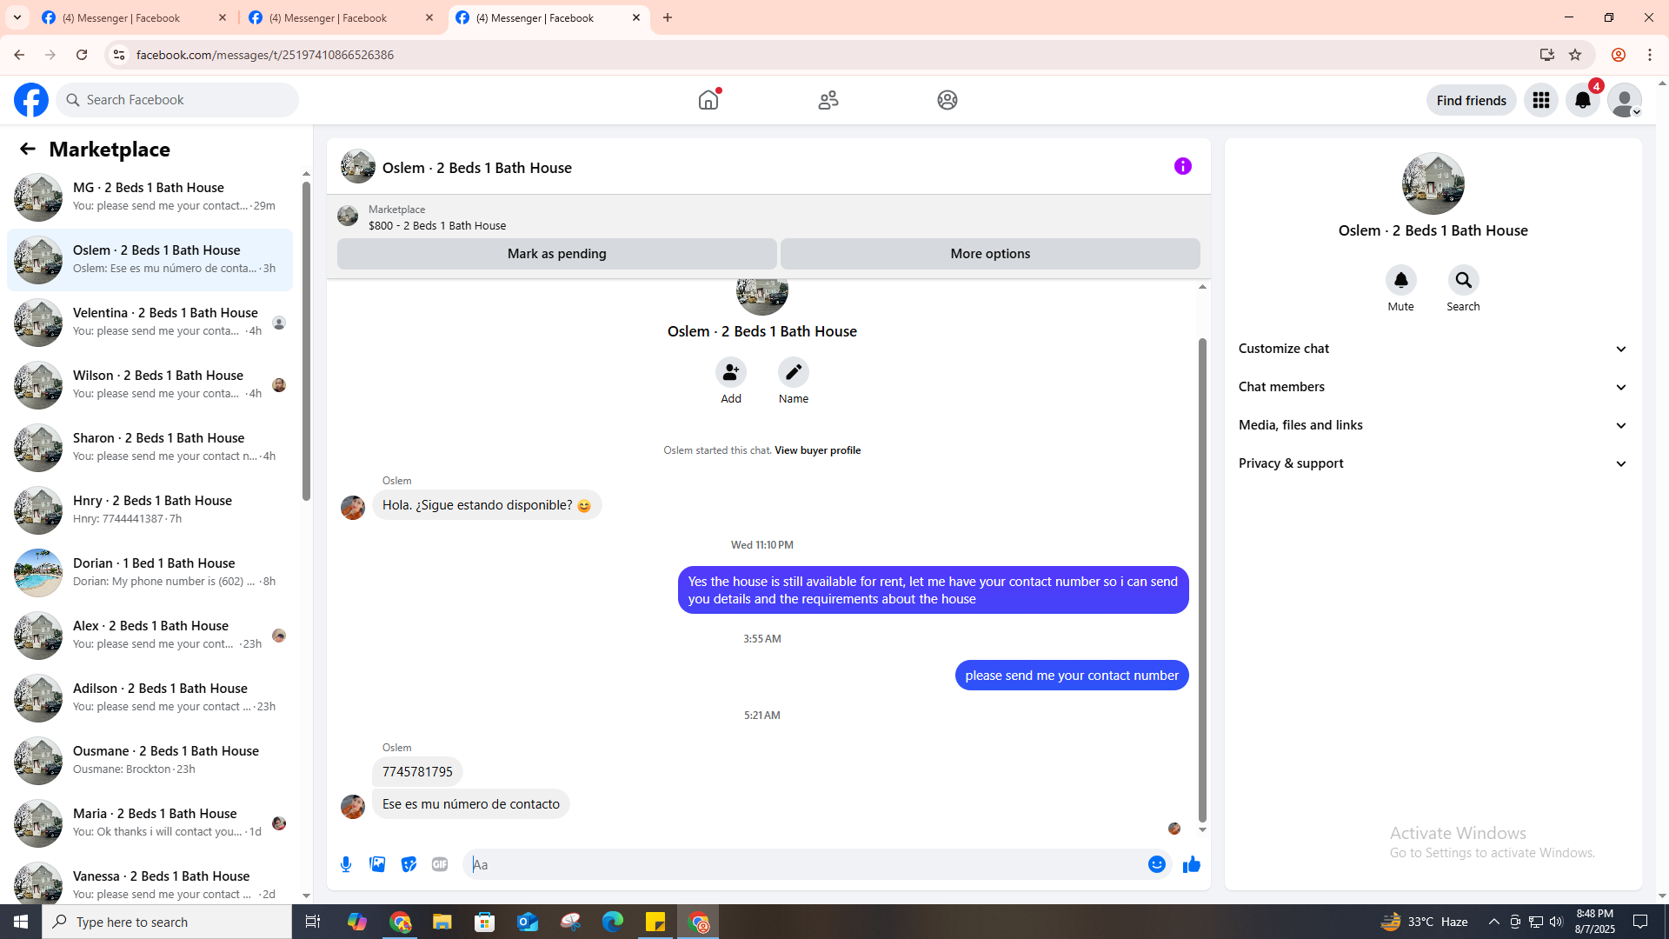Image resolution: width=1669 pixels, height=939 pixels.
Task: Open View buyer profile link
Action: pos(817,450)
